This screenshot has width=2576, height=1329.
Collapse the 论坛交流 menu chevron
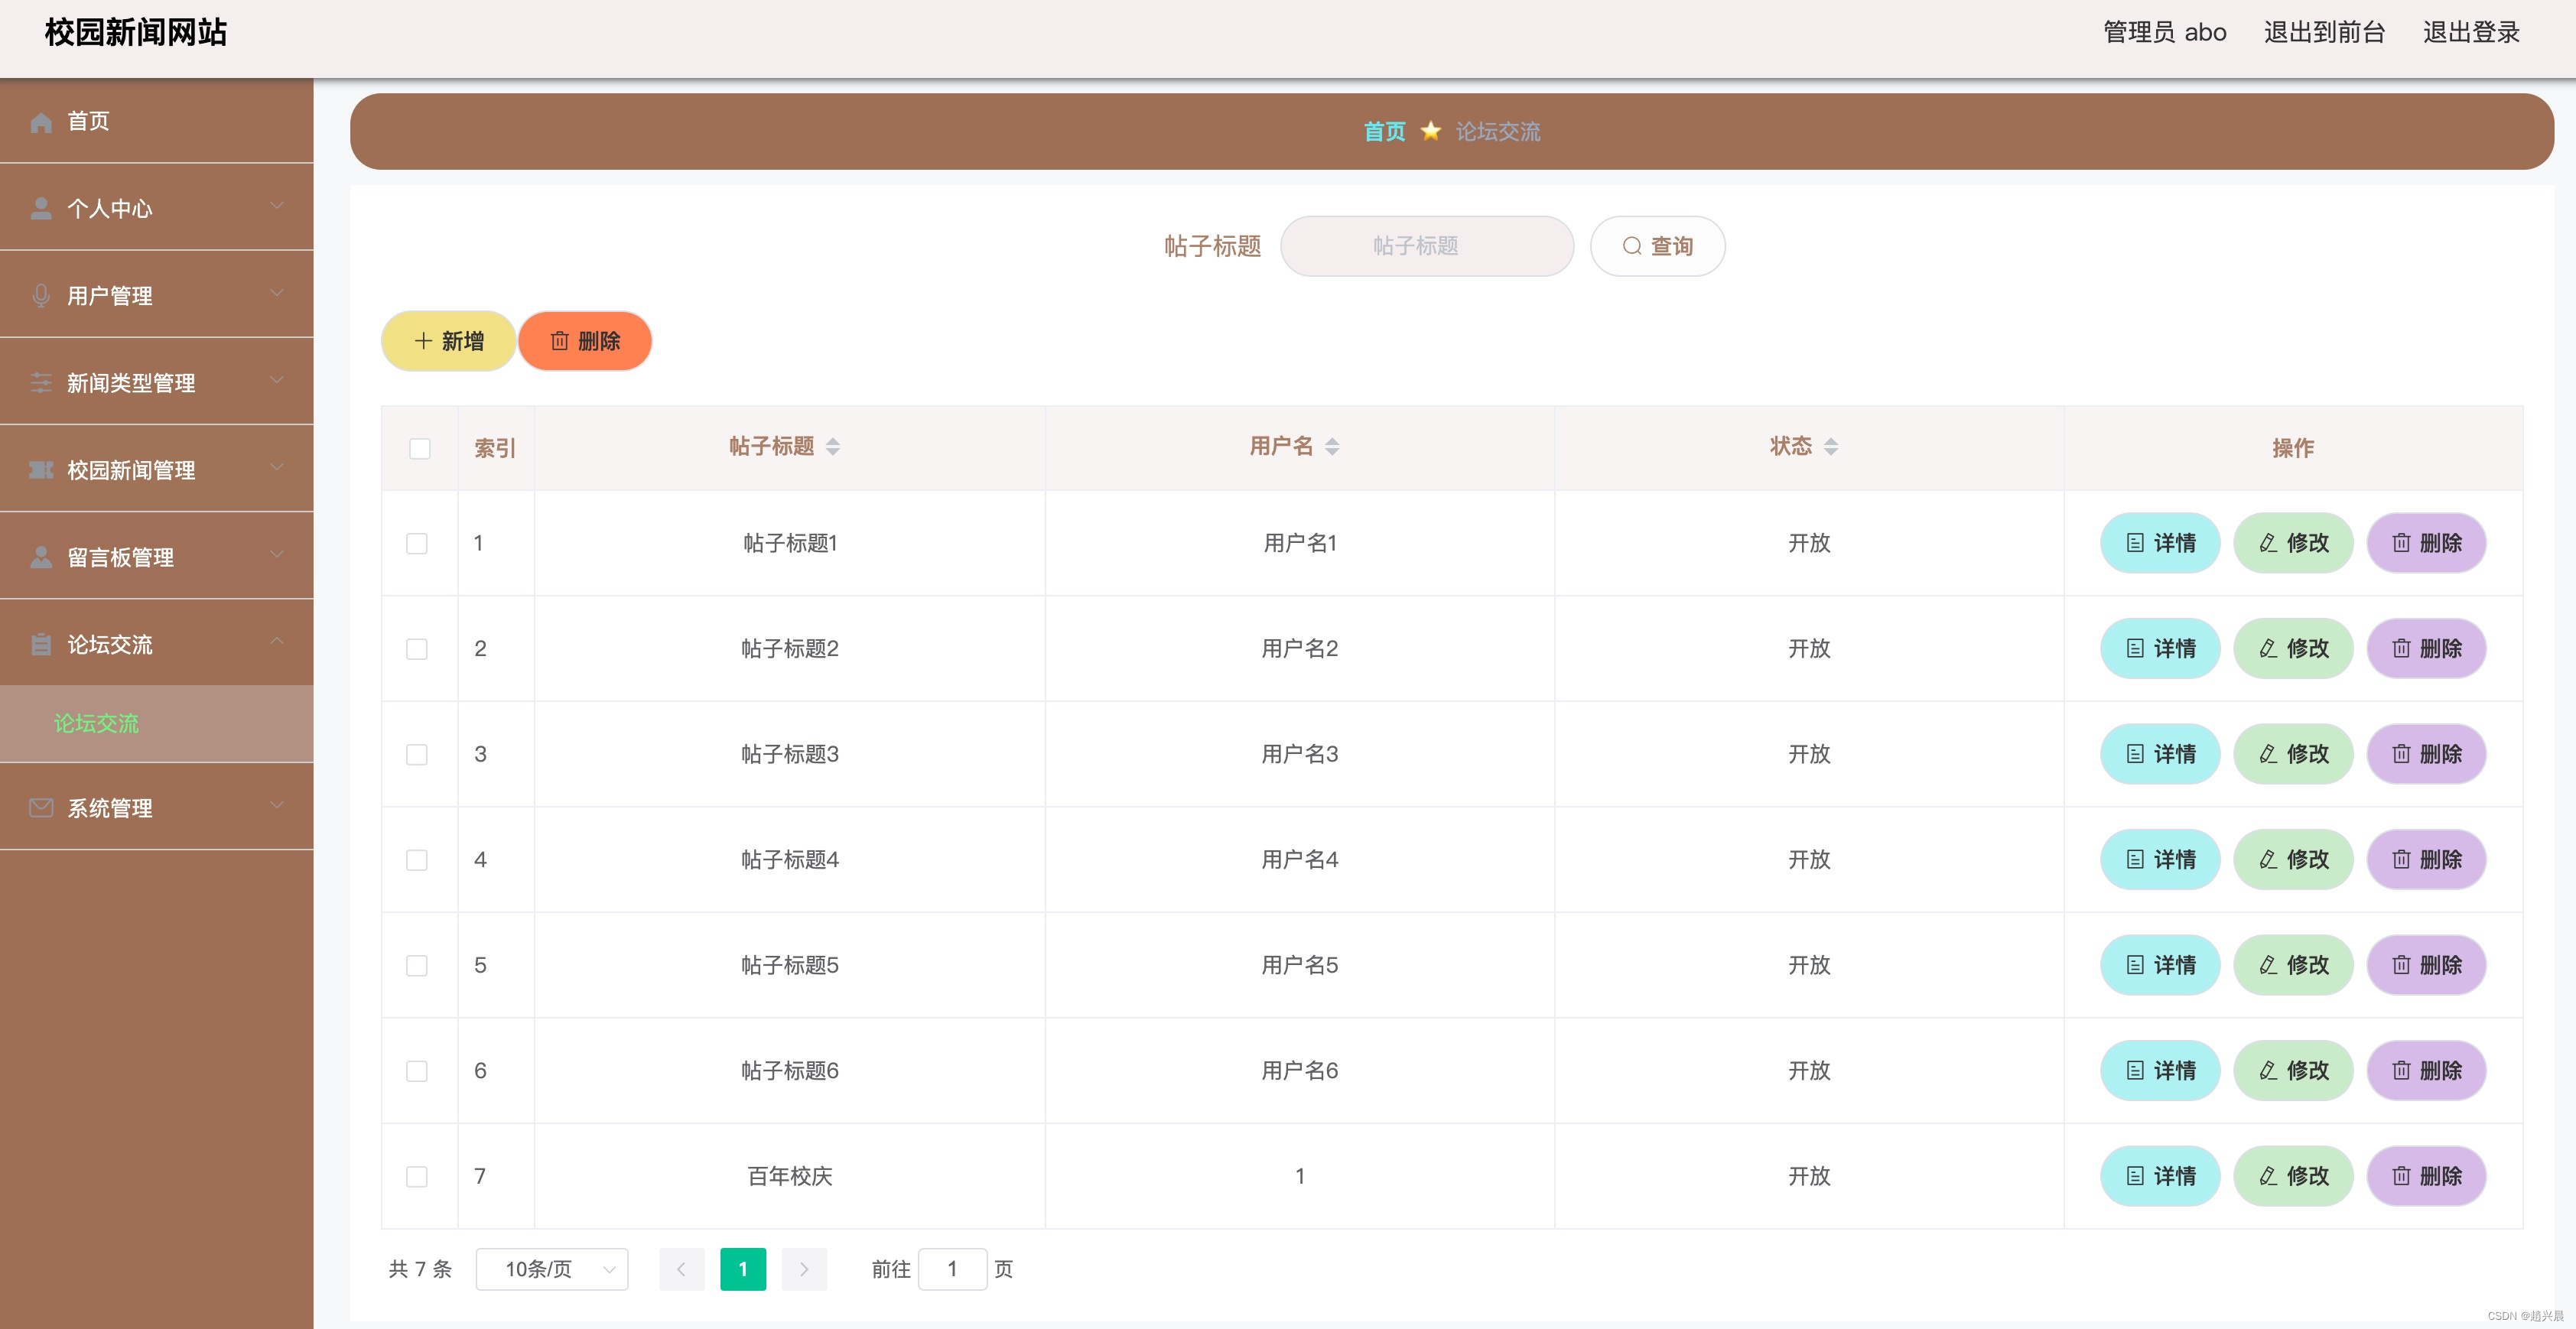[277, 641]
